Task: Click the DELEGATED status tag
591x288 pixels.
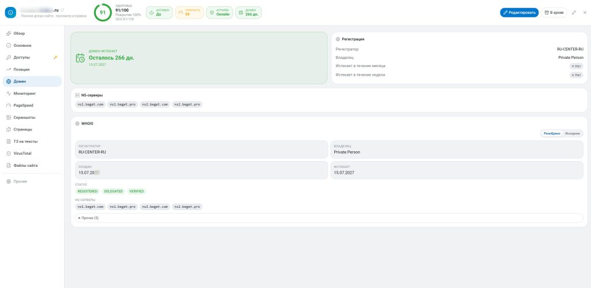Action: click(114, 192)
